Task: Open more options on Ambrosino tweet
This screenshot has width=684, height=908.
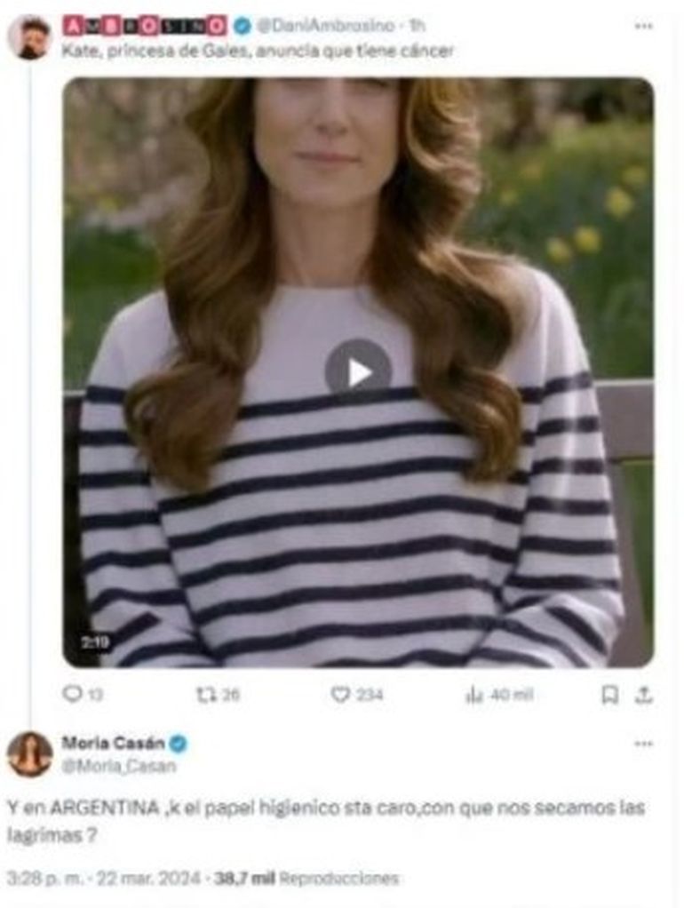Action: pos(643,27)
